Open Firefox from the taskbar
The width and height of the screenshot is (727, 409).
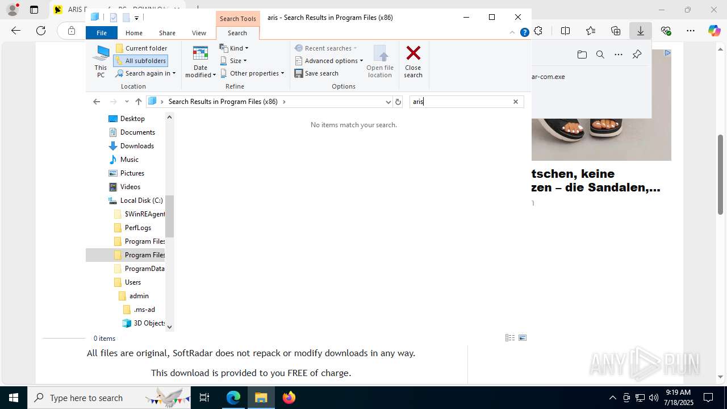tap(289, 398)
